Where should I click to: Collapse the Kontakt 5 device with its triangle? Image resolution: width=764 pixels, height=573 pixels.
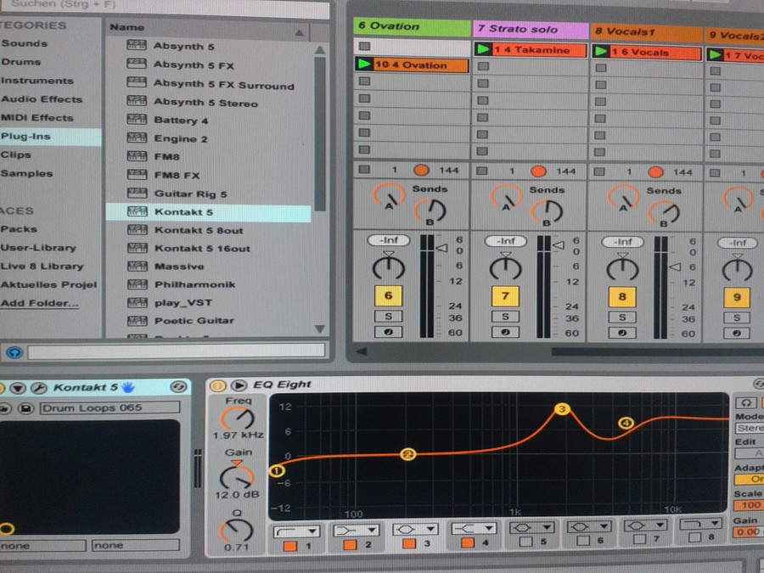pos(17,388)
